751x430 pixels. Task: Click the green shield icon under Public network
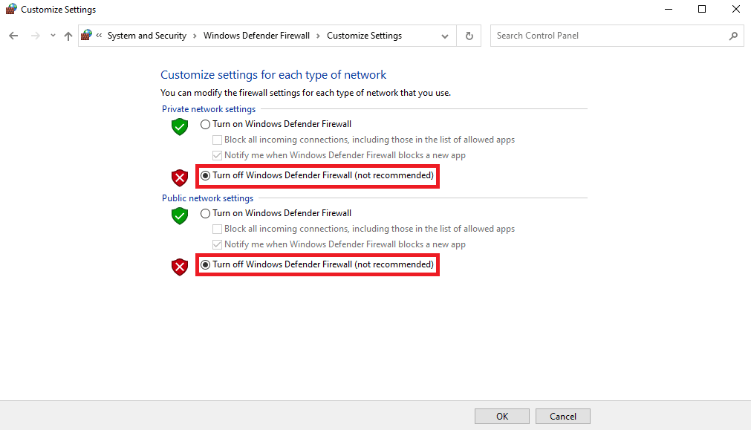180,216
